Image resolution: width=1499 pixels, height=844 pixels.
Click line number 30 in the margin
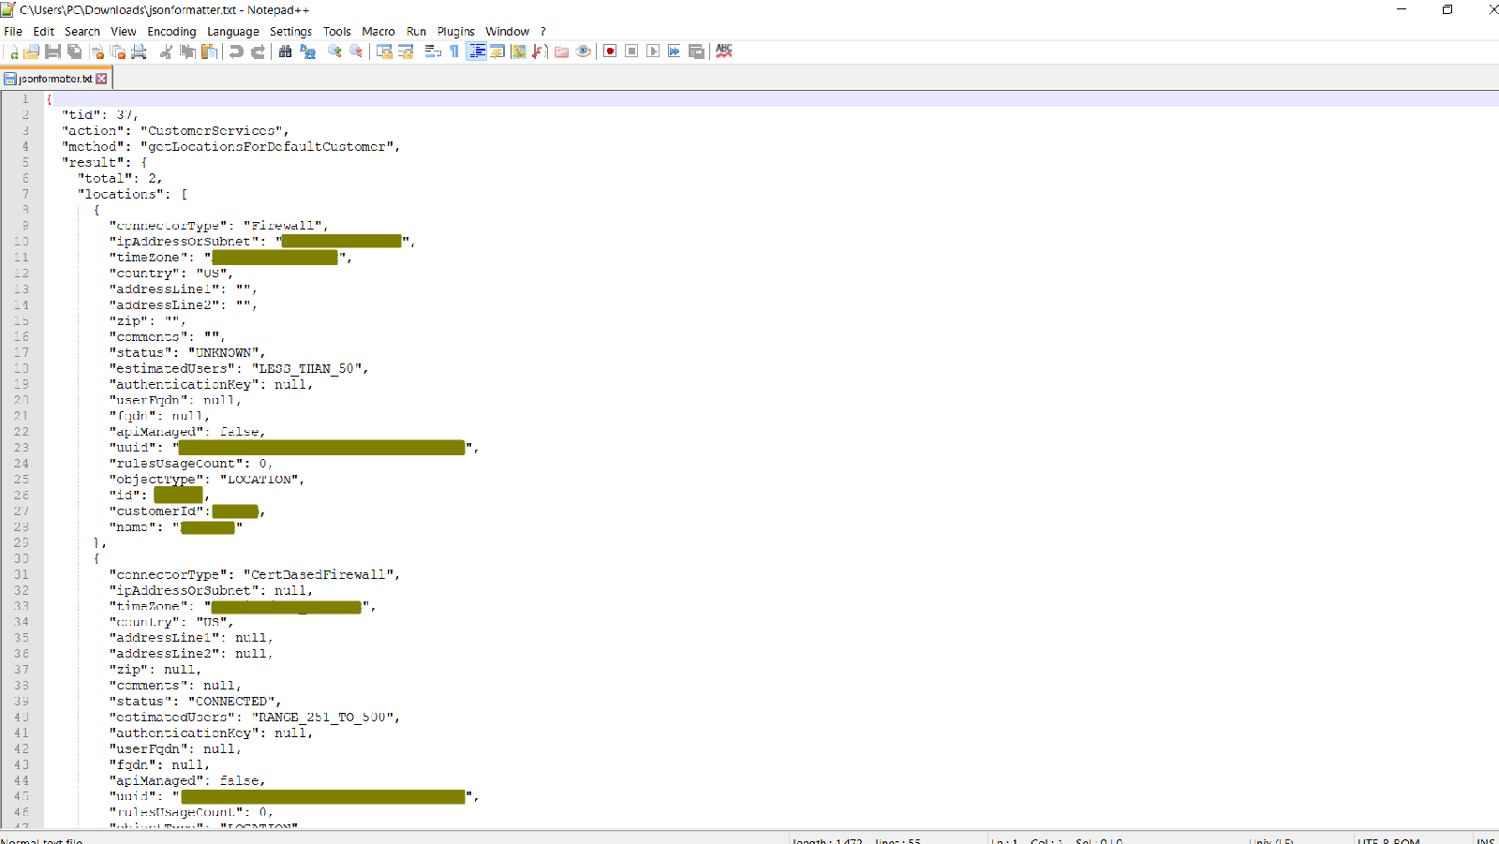tap(22, 559)
